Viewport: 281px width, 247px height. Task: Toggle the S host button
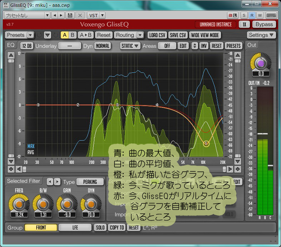pyautogui.click(x=244, y=15)
